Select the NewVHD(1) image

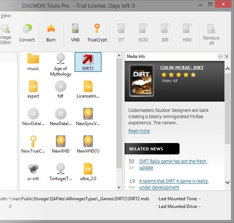[88, 145]
